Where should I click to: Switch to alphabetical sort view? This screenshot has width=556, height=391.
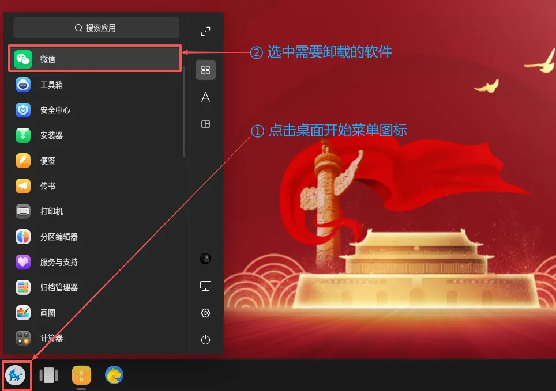(206, 97)
